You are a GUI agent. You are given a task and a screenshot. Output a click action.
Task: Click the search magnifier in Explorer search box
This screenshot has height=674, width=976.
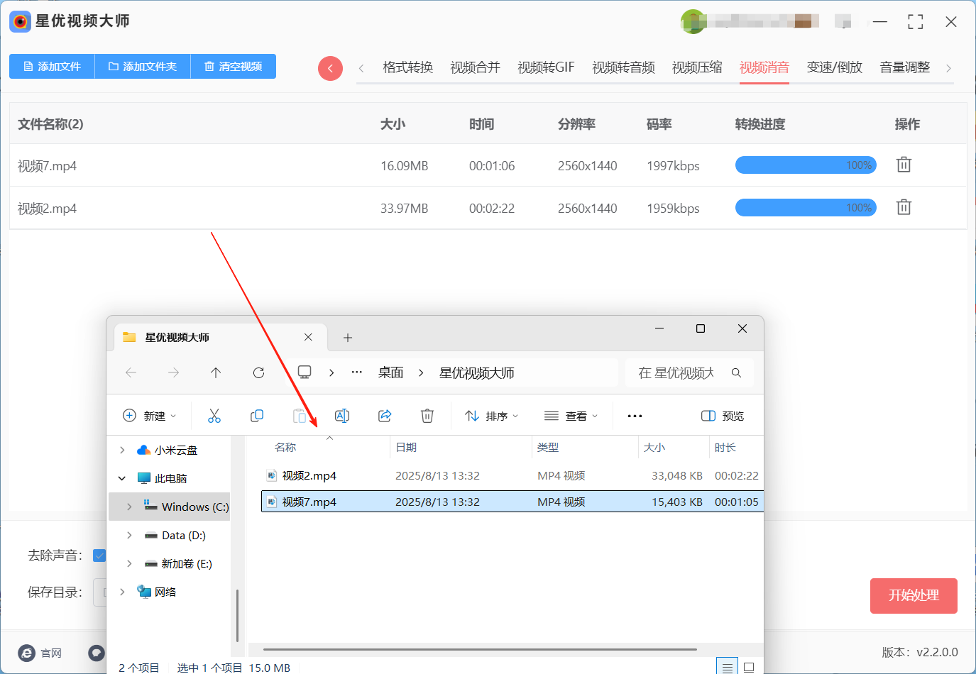tap(736, 372)
